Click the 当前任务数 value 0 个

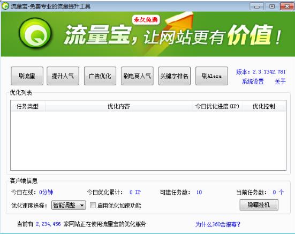coord(278,192)
